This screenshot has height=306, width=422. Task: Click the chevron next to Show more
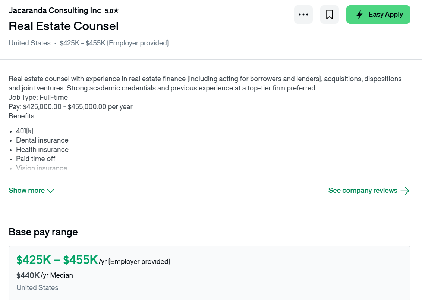tap(51, 191)
